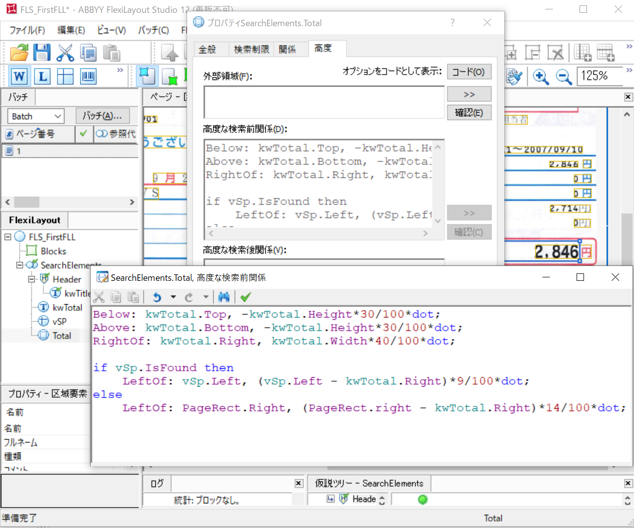The width and height of the screenshot is (634, 528).
Task: Open the 編集(E) menu
Action: [71, 30]
